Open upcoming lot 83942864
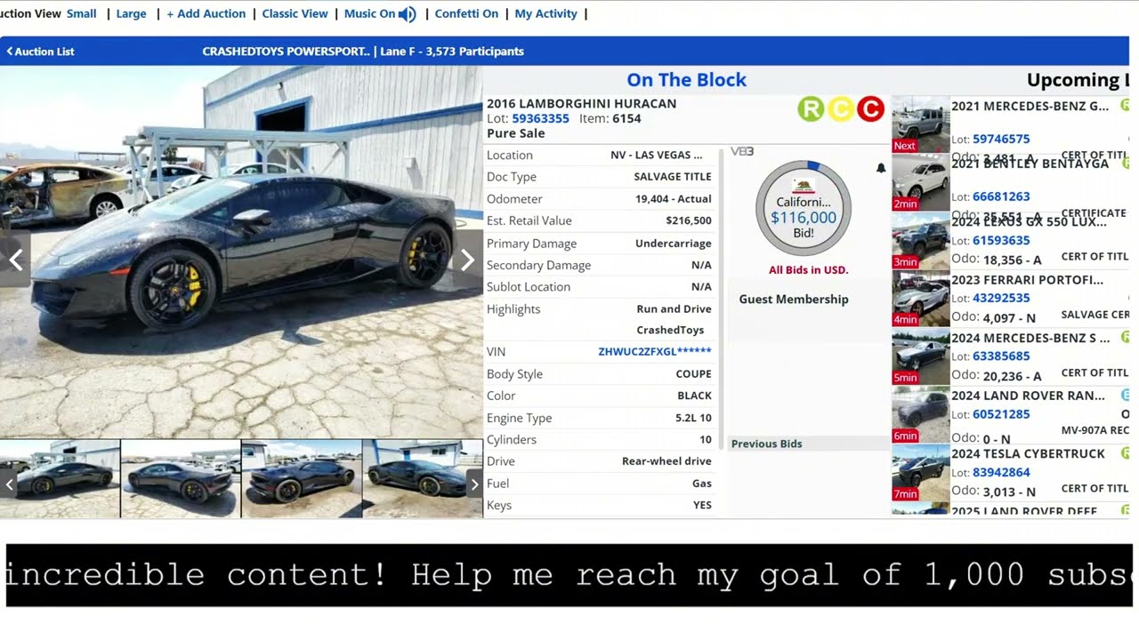This screenshot has height=640, width=1139. (x=1001, y=473)
